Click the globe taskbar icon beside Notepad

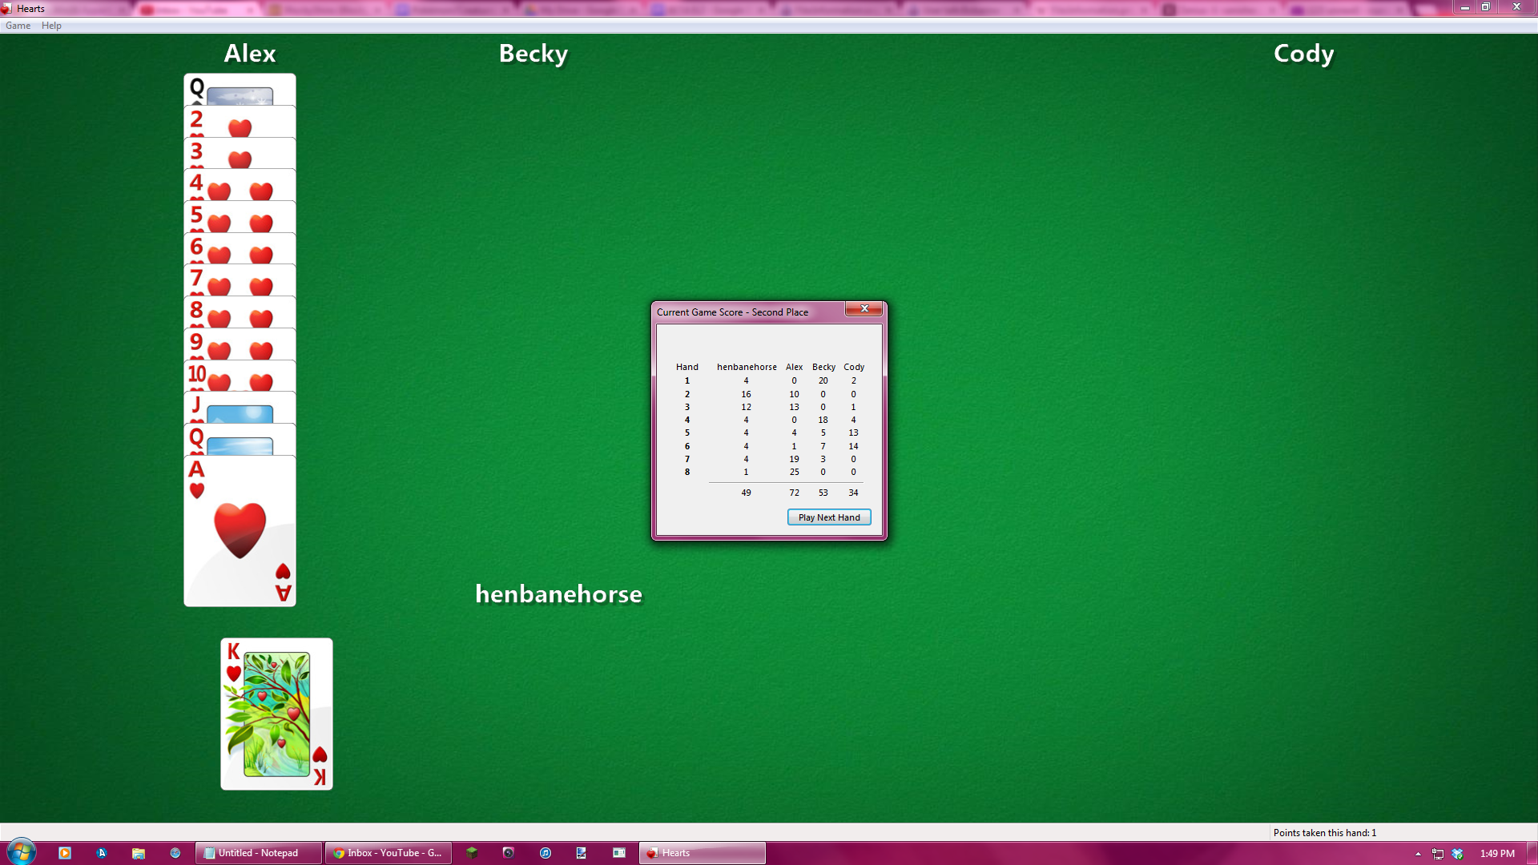[175, 853]
